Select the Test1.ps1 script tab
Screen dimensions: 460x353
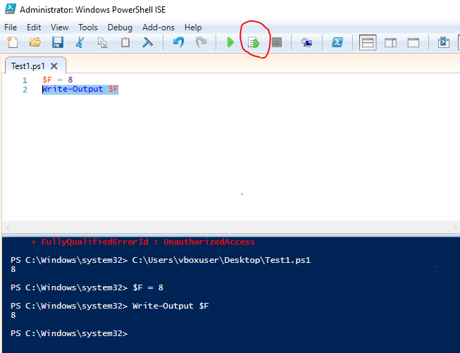(28, 66)
